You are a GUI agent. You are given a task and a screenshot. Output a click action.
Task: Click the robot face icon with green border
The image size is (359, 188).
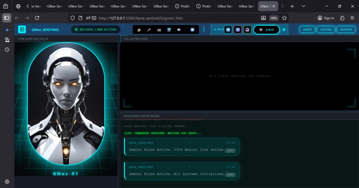point(247,29)
